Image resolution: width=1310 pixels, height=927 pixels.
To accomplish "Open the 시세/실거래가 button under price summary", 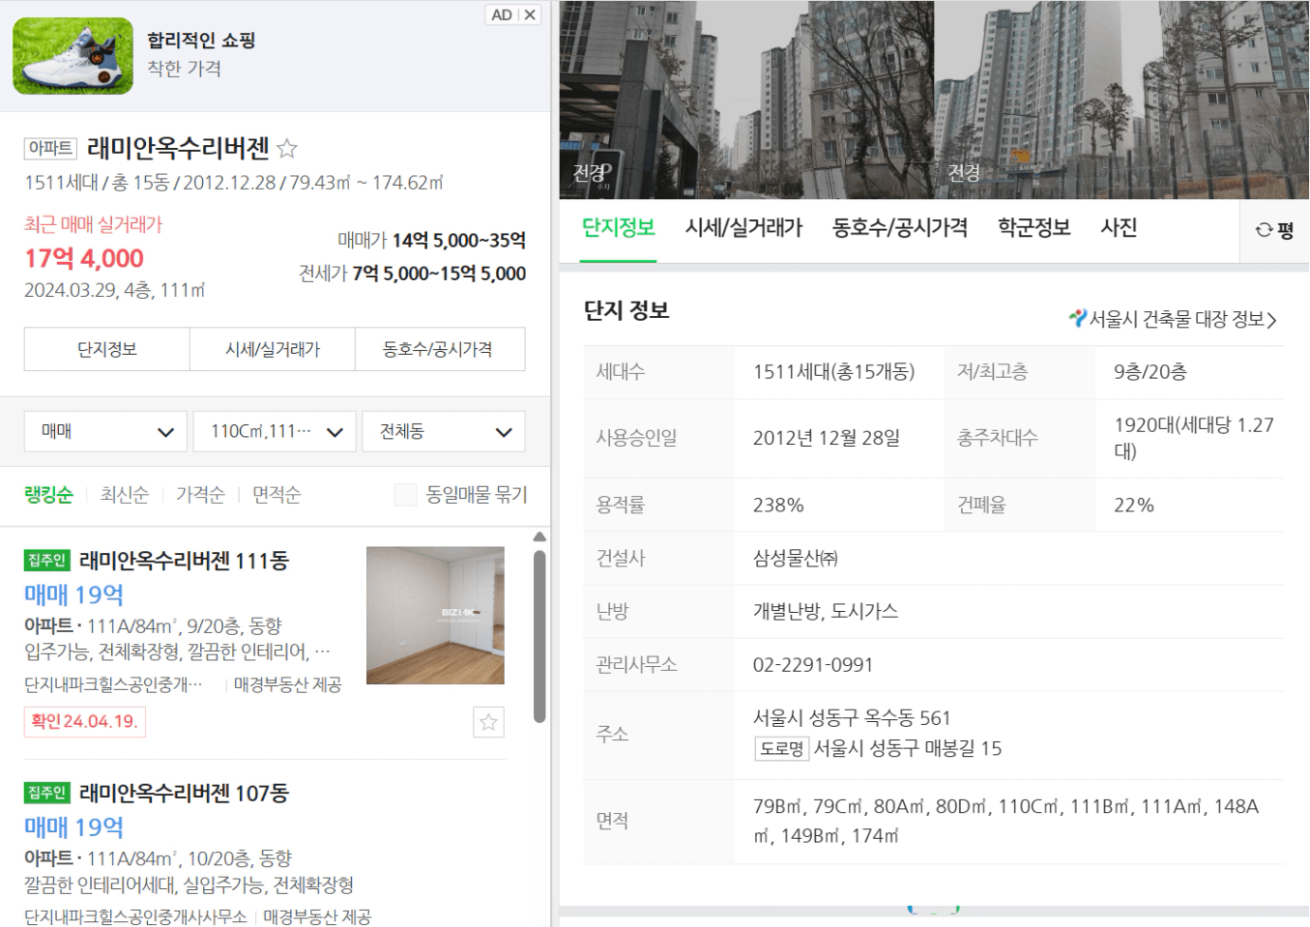I will coord(273,349).
